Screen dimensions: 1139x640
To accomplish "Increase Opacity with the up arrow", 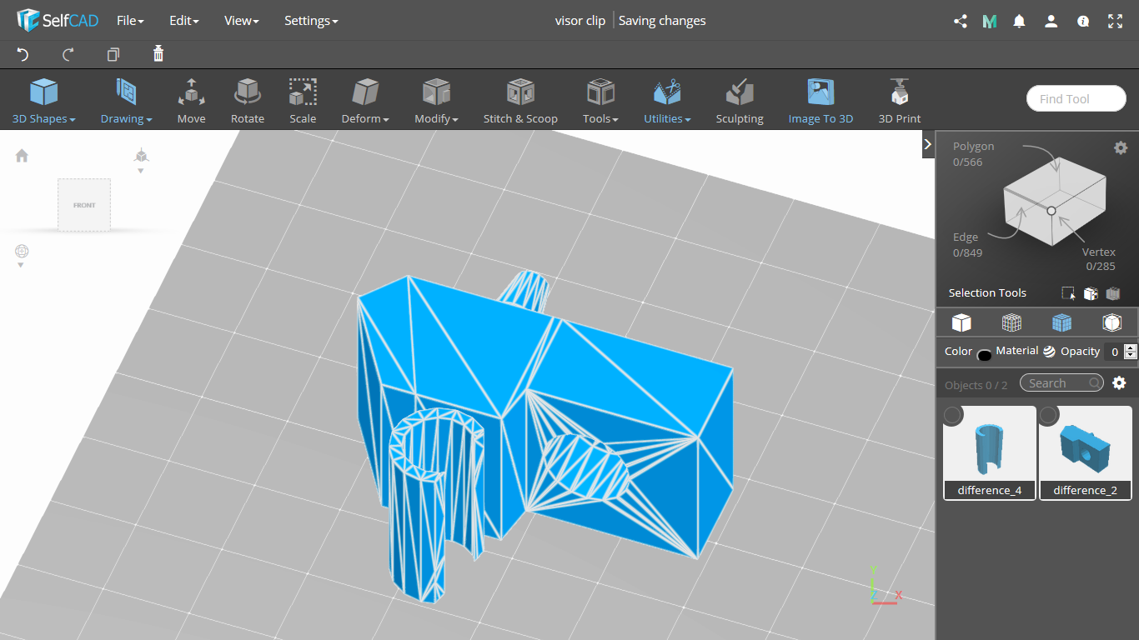I will click(x=1131, y=348).
